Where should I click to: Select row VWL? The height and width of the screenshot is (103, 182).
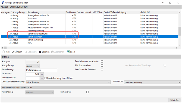click(x=89, y=43)
